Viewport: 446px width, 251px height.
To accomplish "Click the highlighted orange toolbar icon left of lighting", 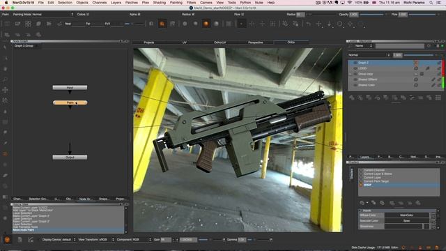I will (162, 24).
